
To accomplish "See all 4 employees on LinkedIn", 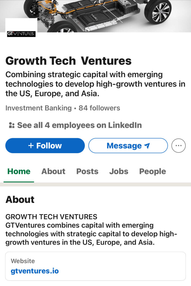I will tap(79, 125).
